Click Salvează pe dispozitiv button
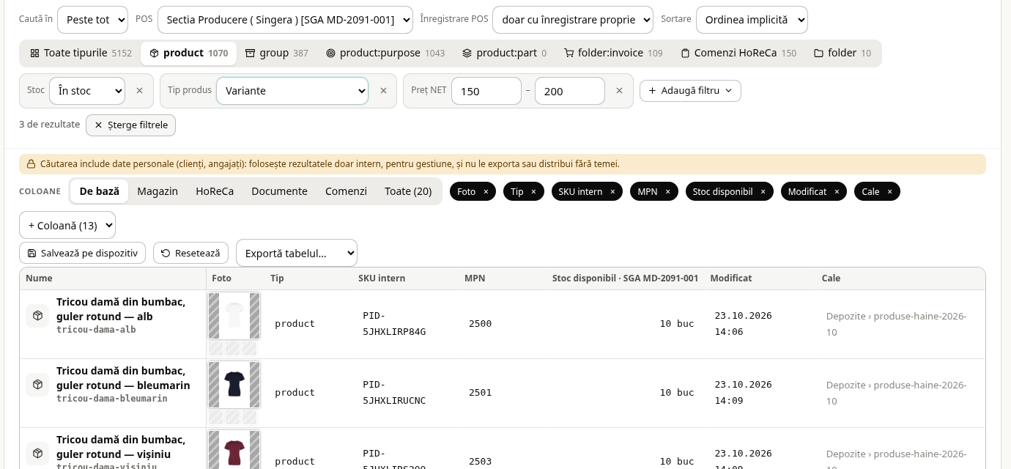Viewport: 1011px width, 469px height. [82, 253]
